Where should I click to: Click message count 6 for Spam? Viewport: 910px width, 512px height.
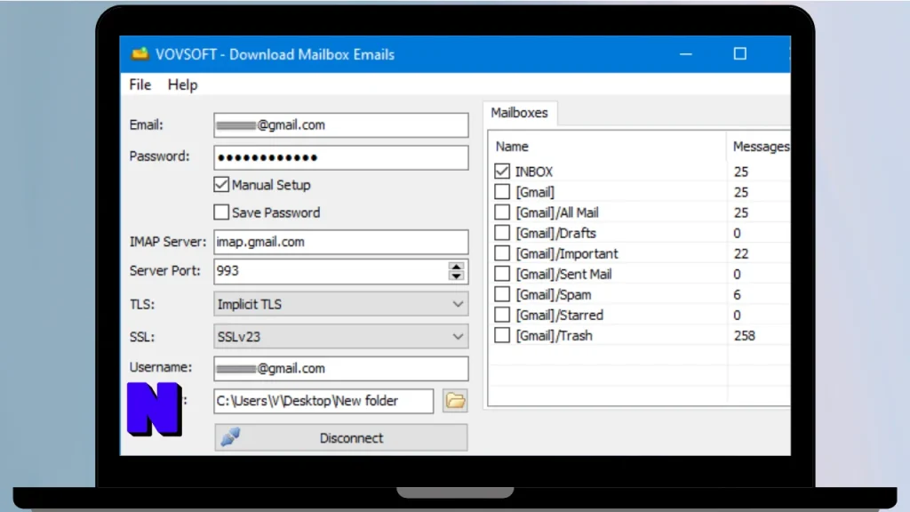tap(737, 295)
